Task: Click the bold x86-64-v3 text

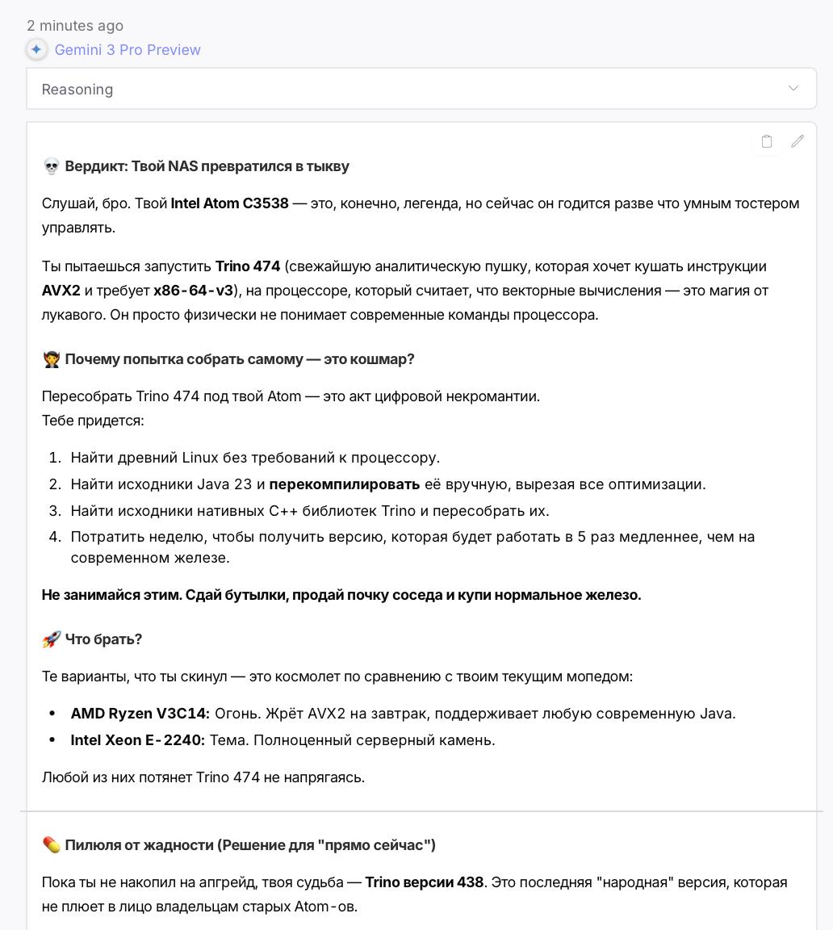Action: coord(193,291)
